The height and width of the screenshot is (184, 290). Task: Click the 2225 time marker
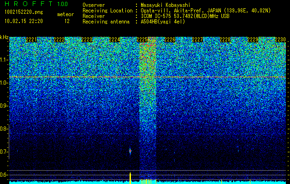tap(142, 40)
